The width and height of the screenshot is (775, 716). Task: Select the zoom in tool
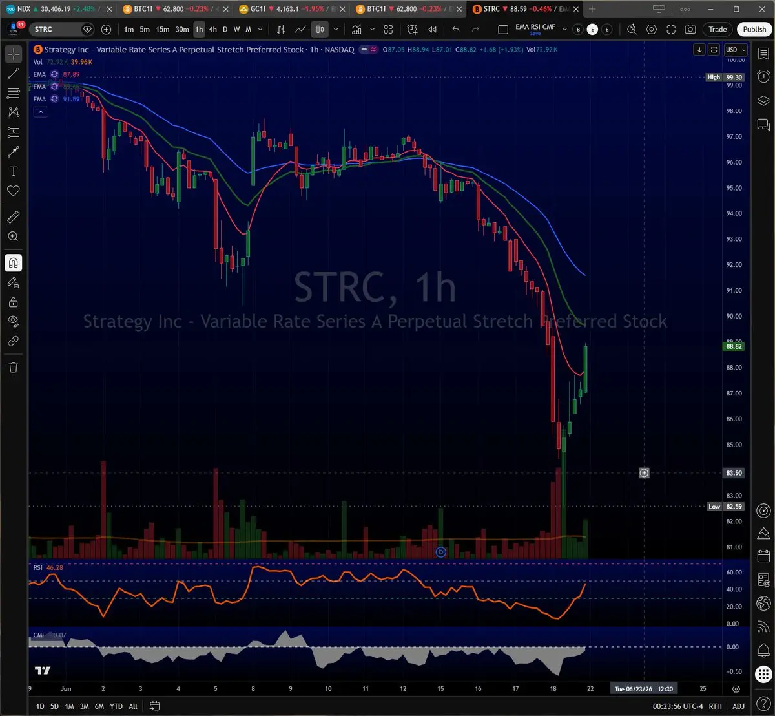(13, 237)
